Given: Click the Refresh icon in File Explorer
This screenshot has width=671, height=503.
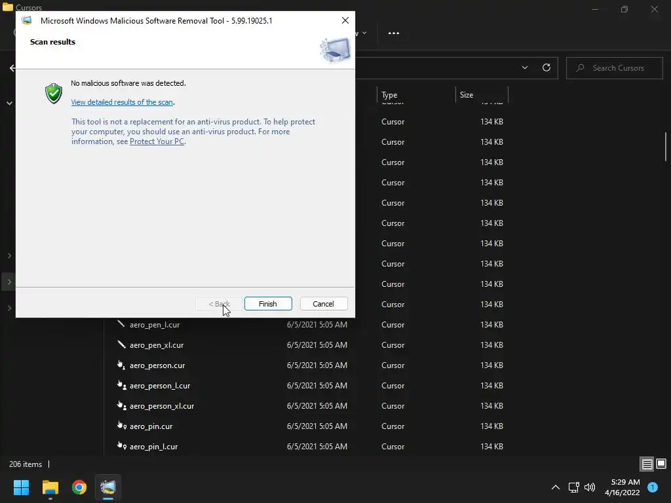Looking at the screenshot, I should pos(546,67).
